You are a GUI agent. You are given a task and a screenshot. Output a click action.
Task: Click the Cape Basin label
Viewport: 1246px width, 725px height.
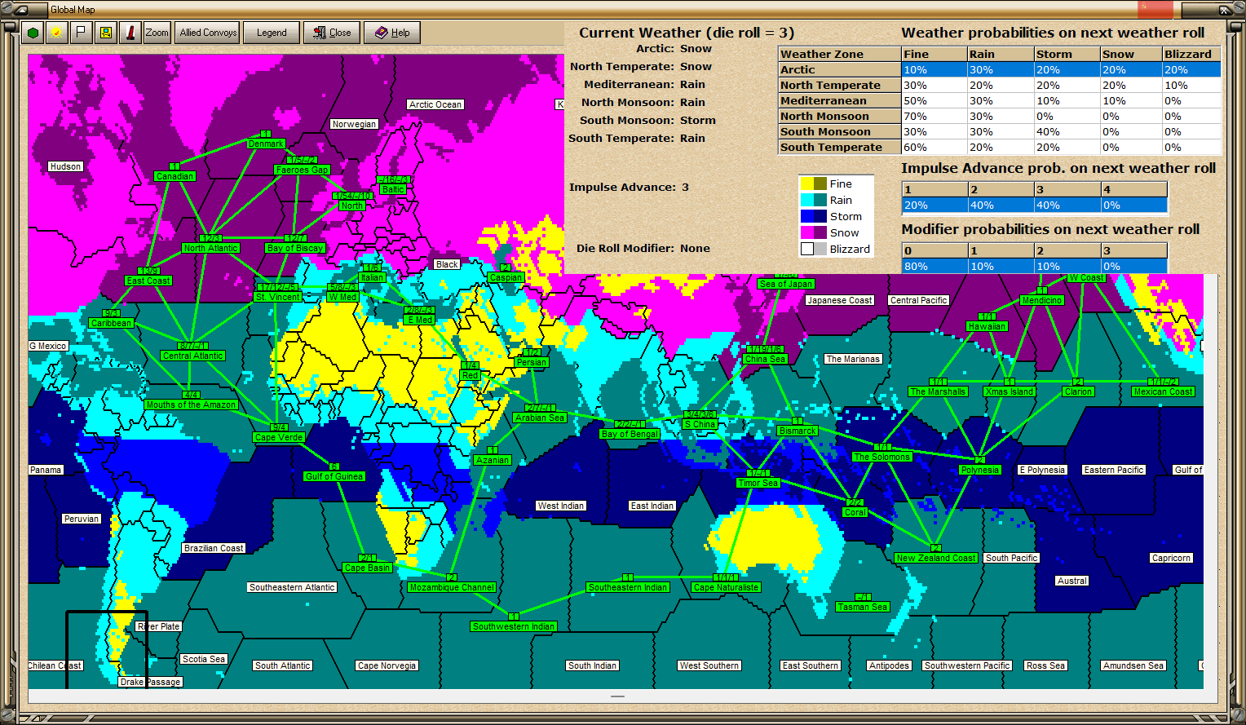(x=367, y=568)
